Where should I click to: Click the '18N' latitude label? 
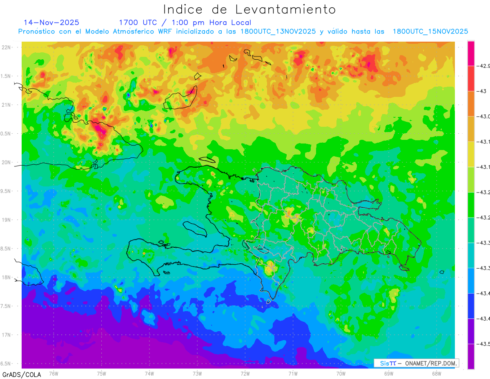click(x=7, y=277)
